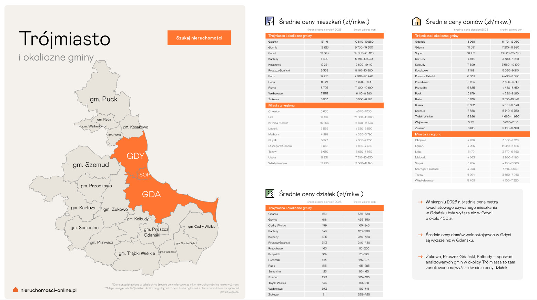The height and width of the screenshot is (300, 537).
Task: Click the Trójmiasto i okoliczne gminy header in the houses table
Action: pos(471,36)
